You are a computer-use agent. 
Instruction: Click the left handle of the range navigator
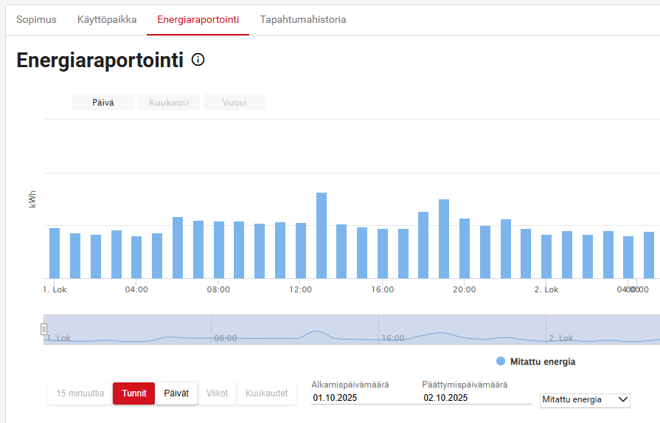point(44,329)
